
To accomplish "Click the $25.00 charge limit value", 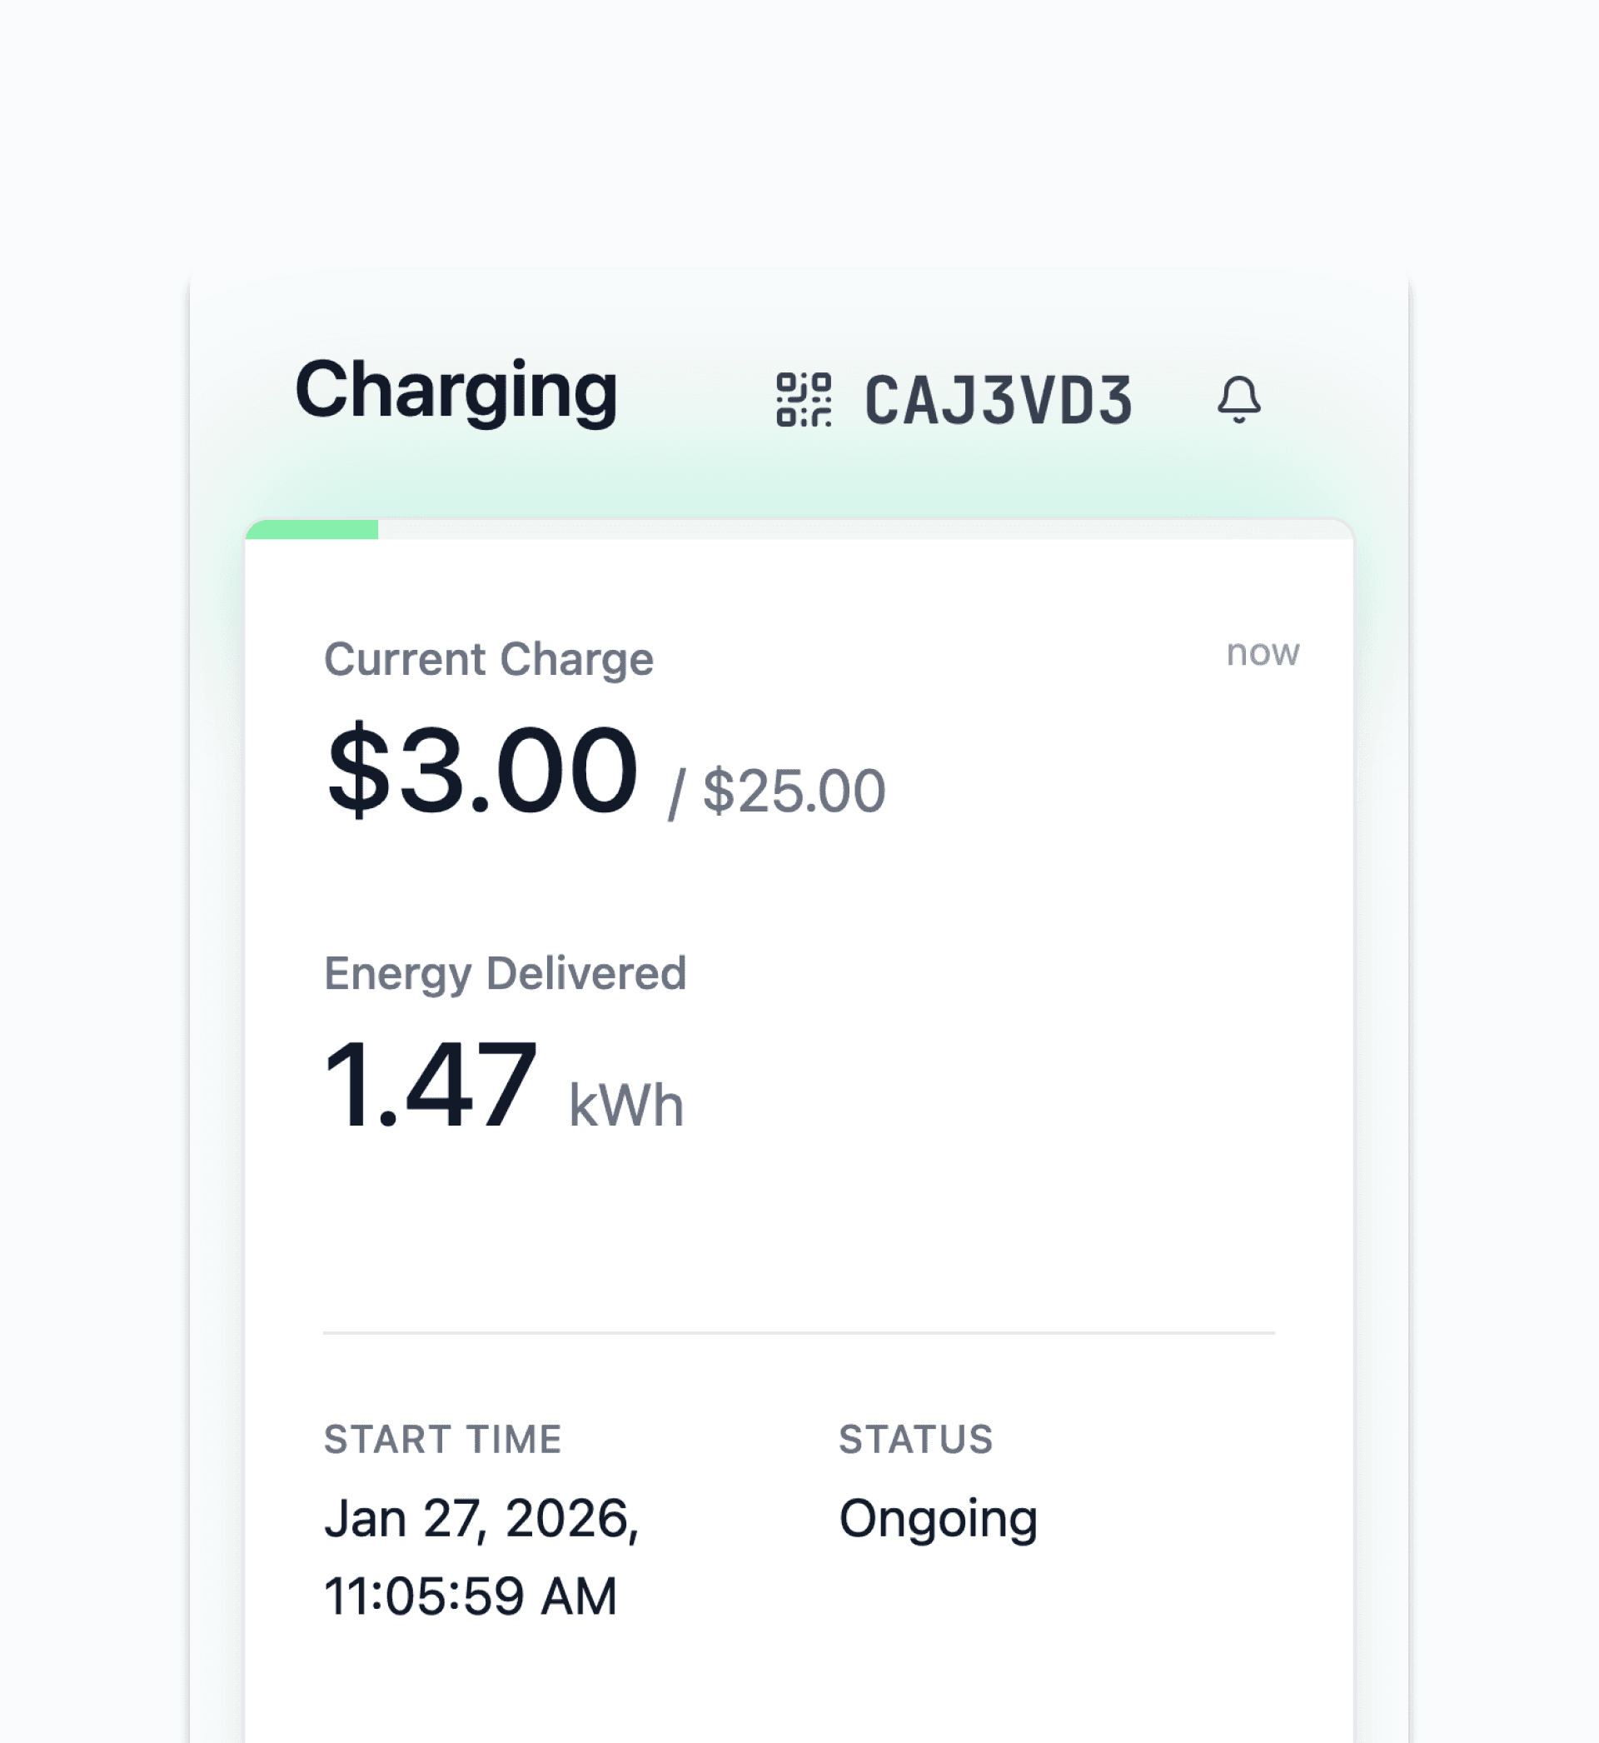I will [x=794, y=791].
